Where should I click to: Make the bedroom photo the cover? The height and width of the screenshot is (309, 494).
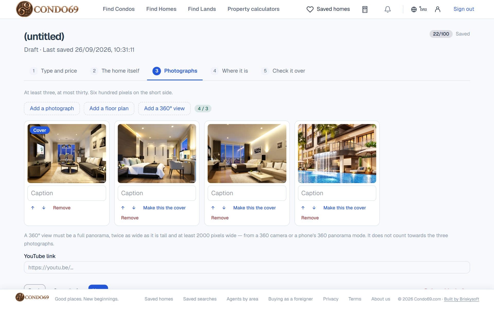(x=164, y=208)
